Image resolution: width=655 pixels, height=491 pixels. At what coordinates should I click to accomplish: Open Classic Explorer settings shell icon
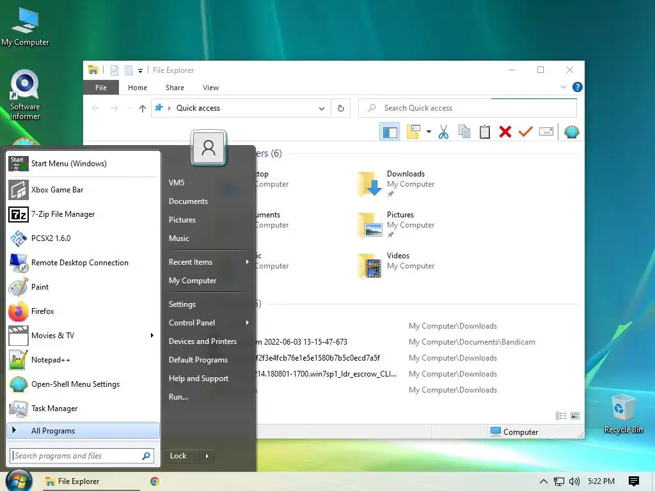point(571,132)
